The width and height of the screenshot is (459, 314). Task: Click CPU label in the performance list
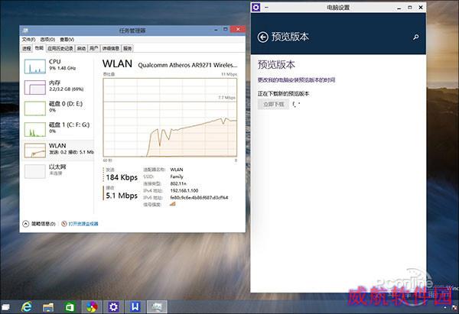click(x=55, y=62)
